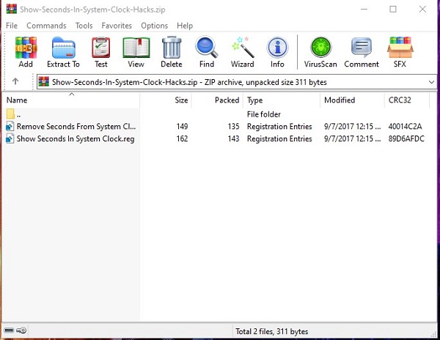Viewport: 440px width, 340px height.
Task: Click the archive path text field
Action: click(237, 82)
